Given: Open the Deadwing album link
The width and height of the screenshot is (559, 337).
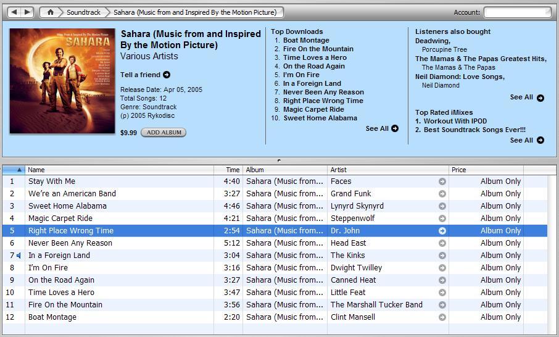Looking at the screenshot, I should click(x=433, y=41).
